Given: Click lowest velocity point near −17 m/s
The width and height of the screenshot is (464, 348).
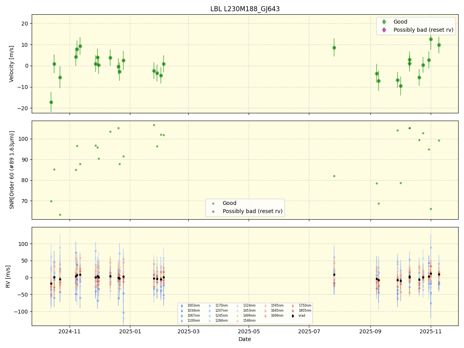Looking at the screenshot, I should [x=51, y=102].
